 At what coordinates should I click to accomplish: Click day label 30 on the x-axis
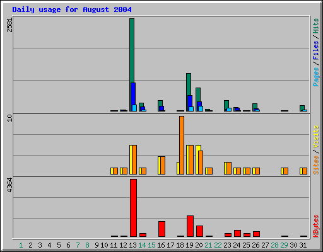point(293,245)
